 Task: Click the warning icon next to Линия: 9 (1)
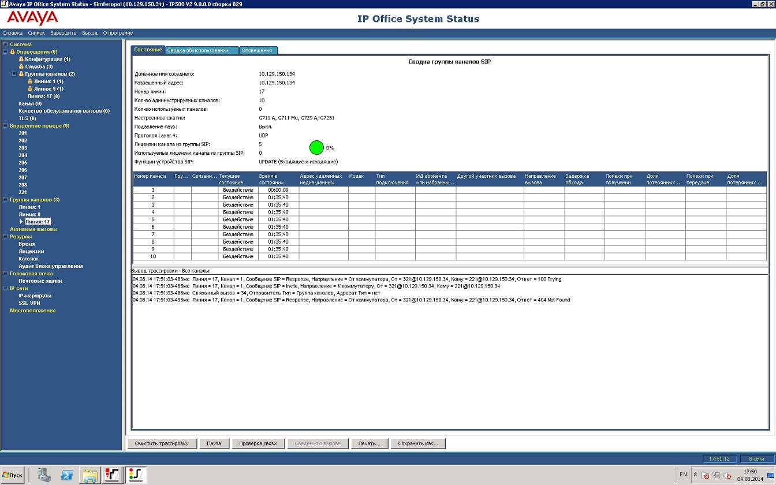point(30,89)
